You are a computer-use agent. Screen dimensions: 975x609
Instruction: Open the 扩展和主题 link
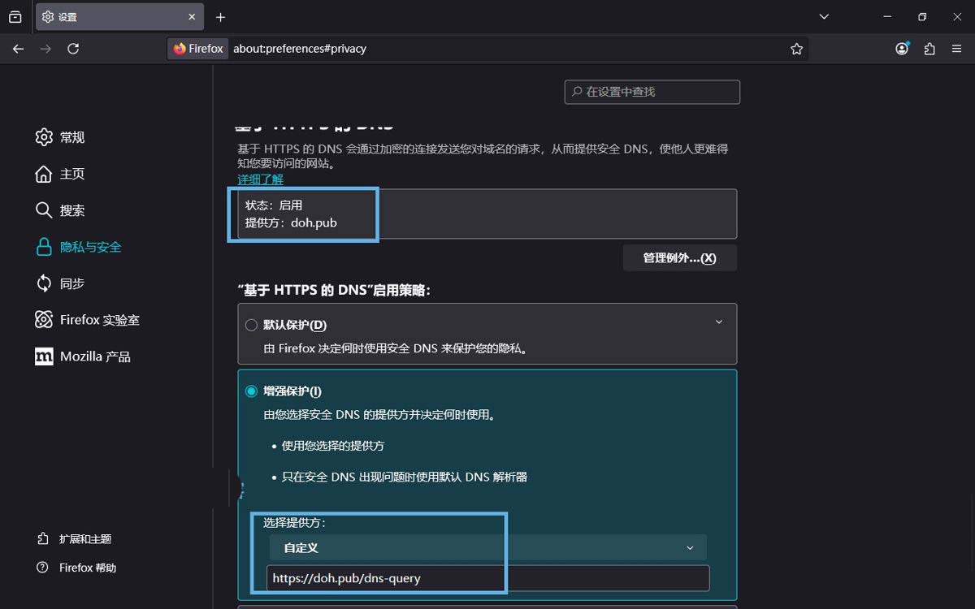pos(85,539)
